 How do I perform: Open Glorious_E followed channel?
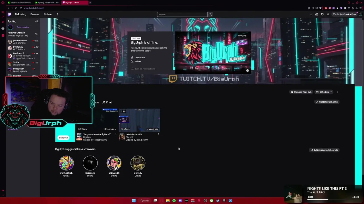(x=23, y=56)
